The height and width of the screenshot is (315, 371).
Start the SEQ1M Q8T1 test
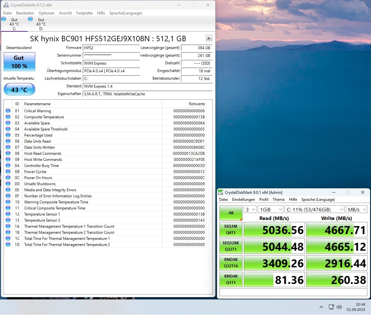(x=231, y=230)
